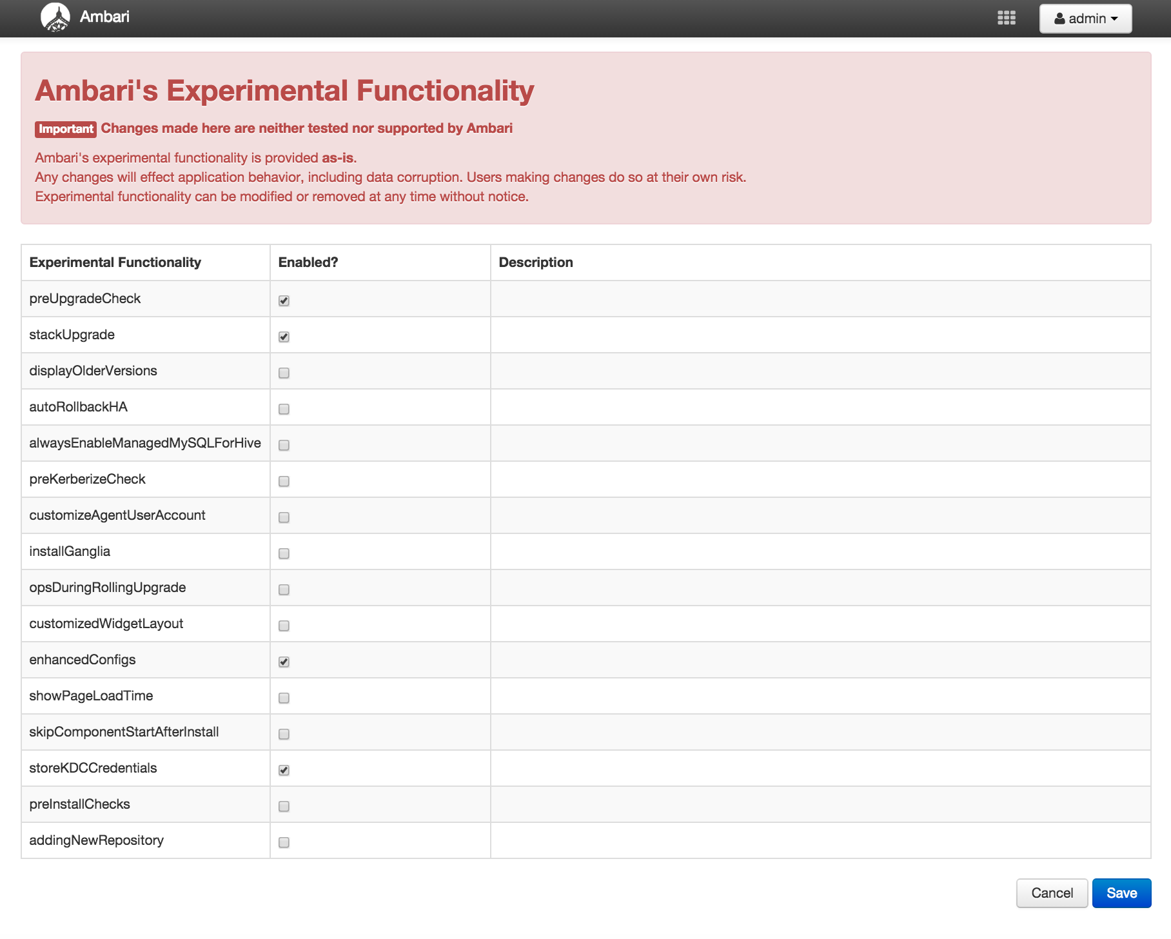
Task: Toggle preKerberizeCheck checkbox on
Action: point(284,481)
